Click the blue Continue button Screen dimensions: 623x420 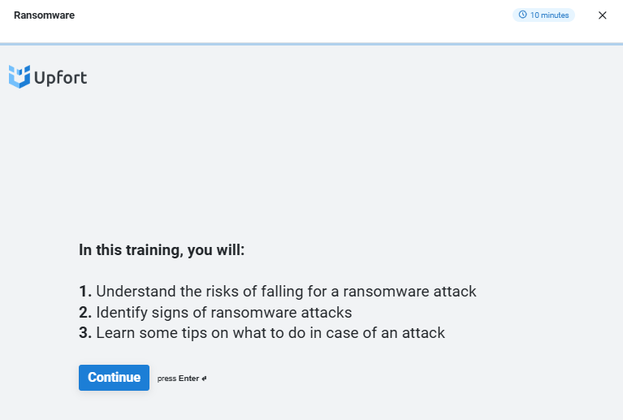click(114, 378)
